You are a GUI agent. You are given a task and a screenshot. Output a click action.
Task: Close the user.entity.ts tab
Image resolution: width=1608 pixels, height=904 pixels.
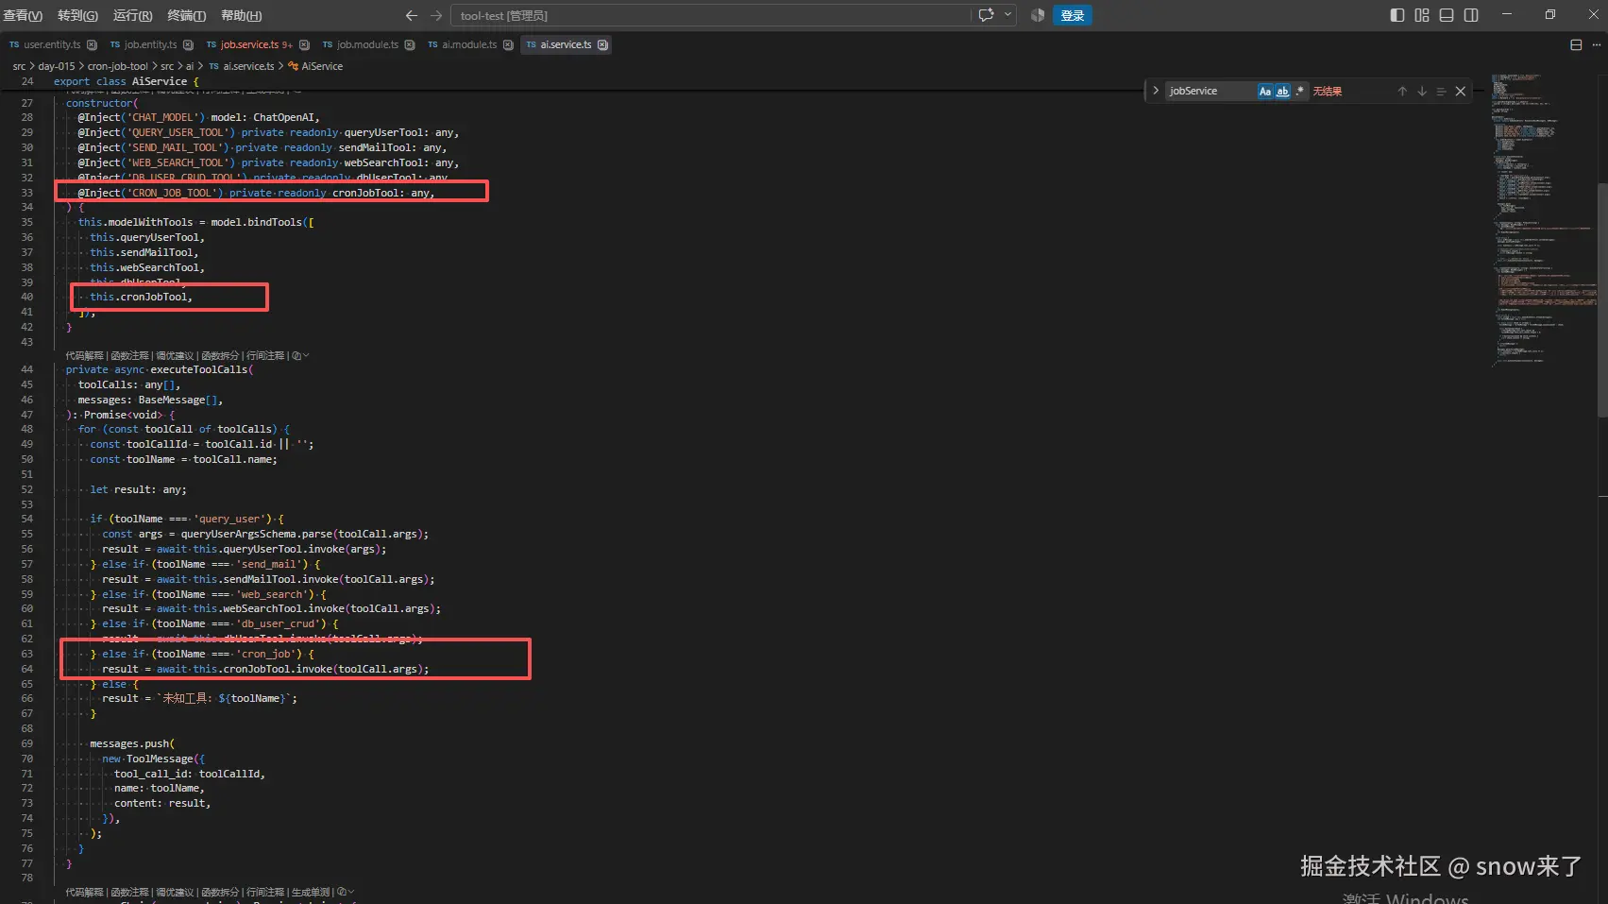tap(92, 44)
